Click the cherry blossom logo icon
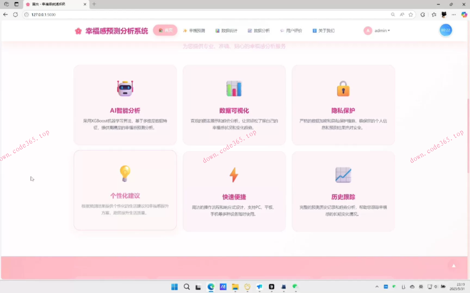Viewport: 470px width, 293px height. pos(78,31)
